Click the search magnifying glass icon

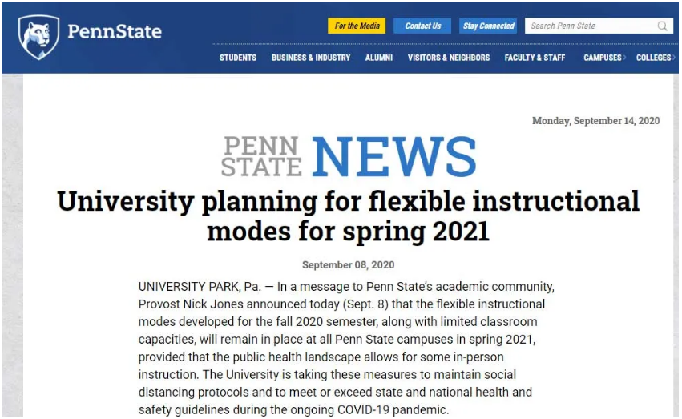click(662, 26)
